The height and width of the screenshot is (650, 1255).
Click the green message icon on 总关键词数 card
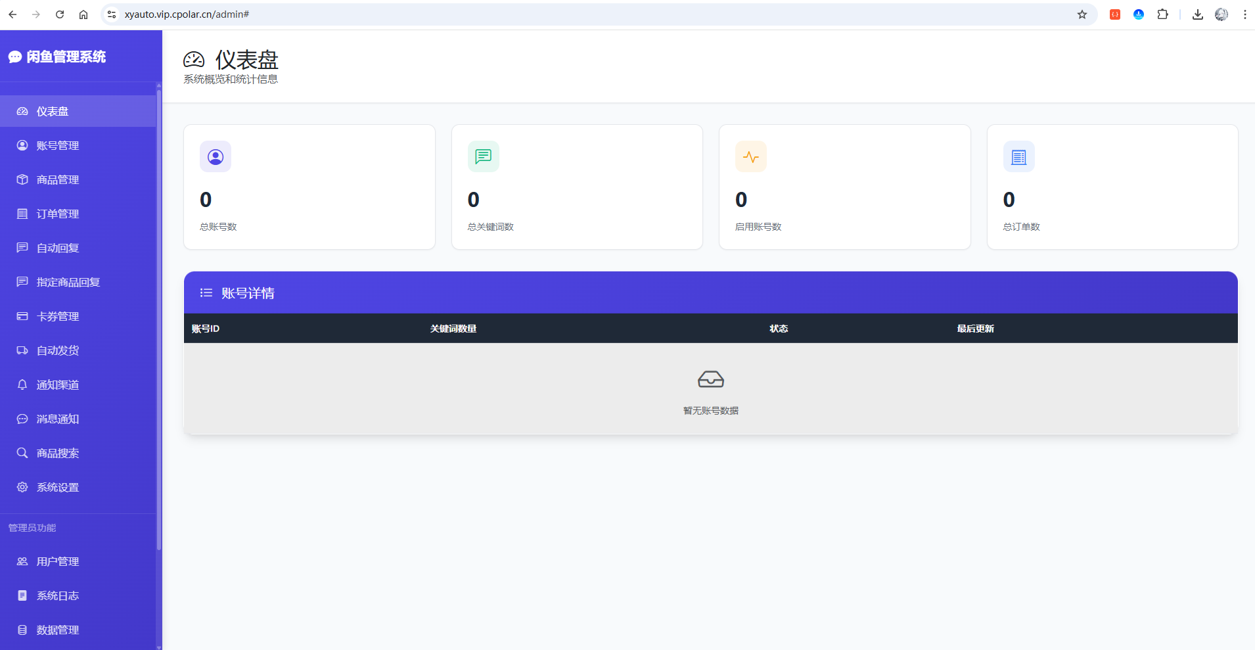coord(484,156)
